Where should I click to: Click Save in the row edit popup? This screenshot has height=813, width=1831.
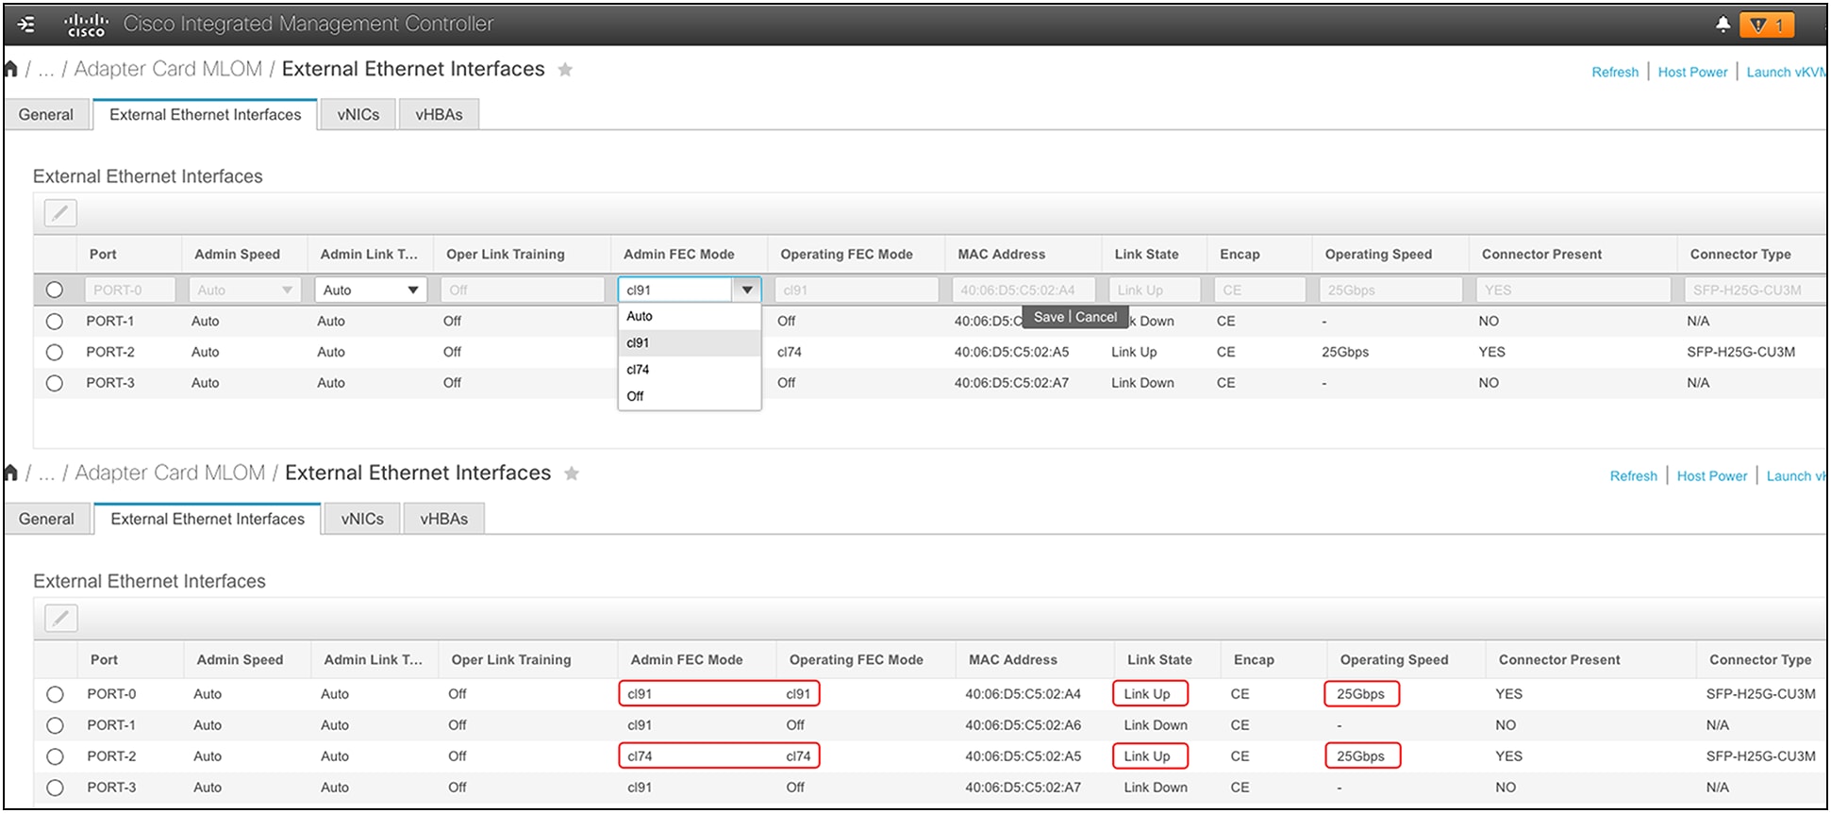[1049, 318]
